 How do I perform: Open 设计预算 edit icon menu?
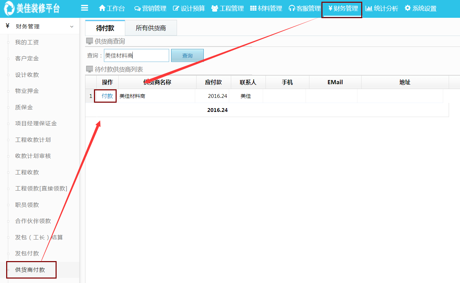tap(176, 9)
